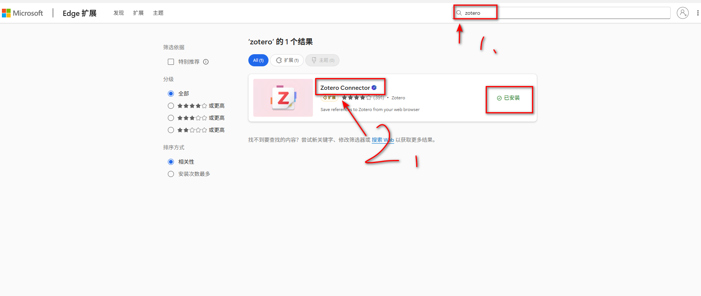Select the 主题 (0) filter tab

point(322,60)
